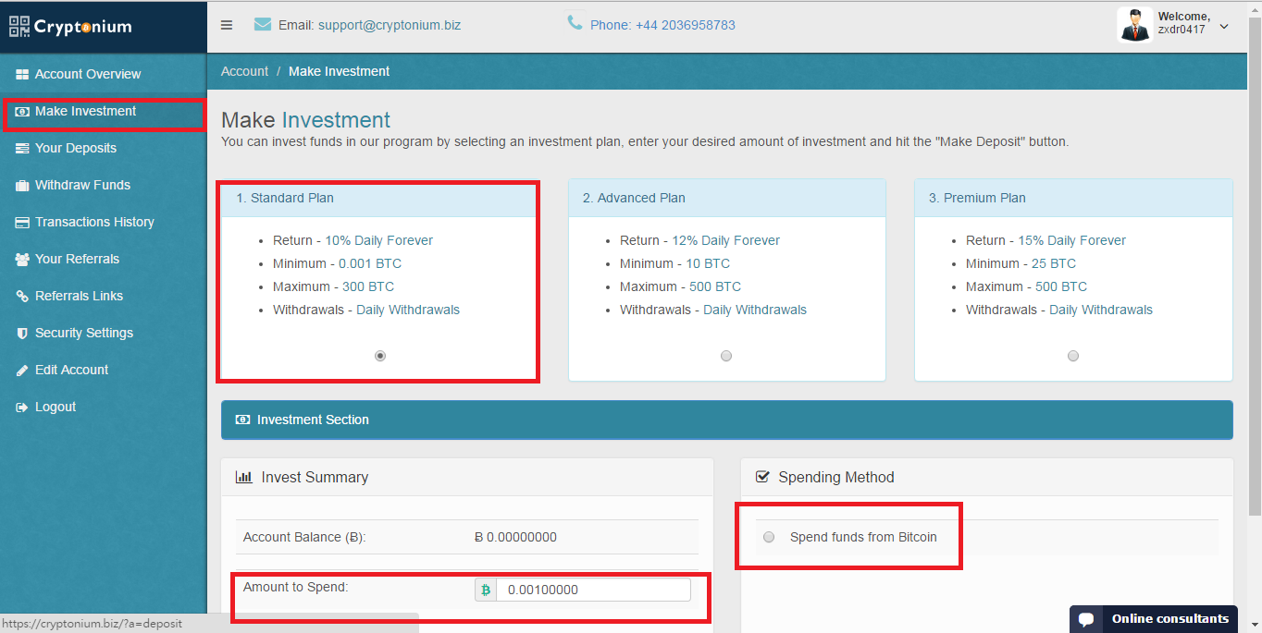Viewport: 1262px width, 633px height.
Task: Click the Investment Section header money icon
Action: [242, 420]
